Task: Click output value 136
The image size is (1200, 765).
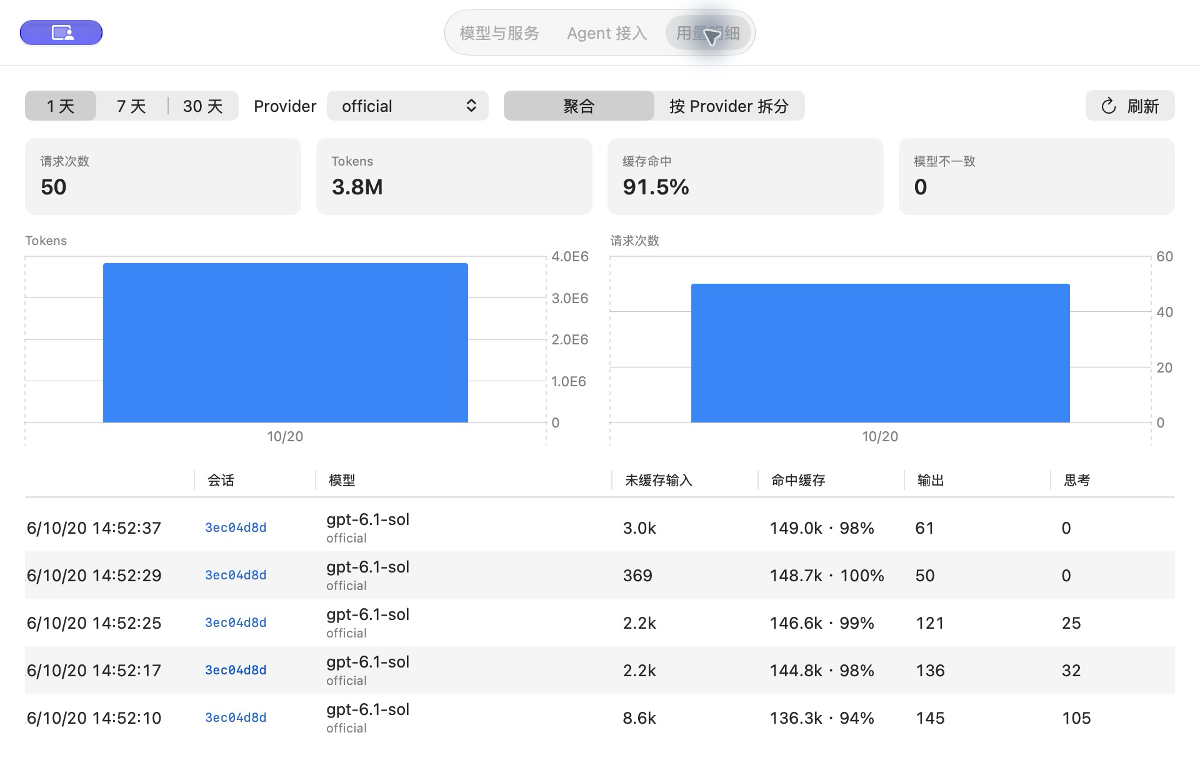Action: pyautogui.click(x=930, y=671)
